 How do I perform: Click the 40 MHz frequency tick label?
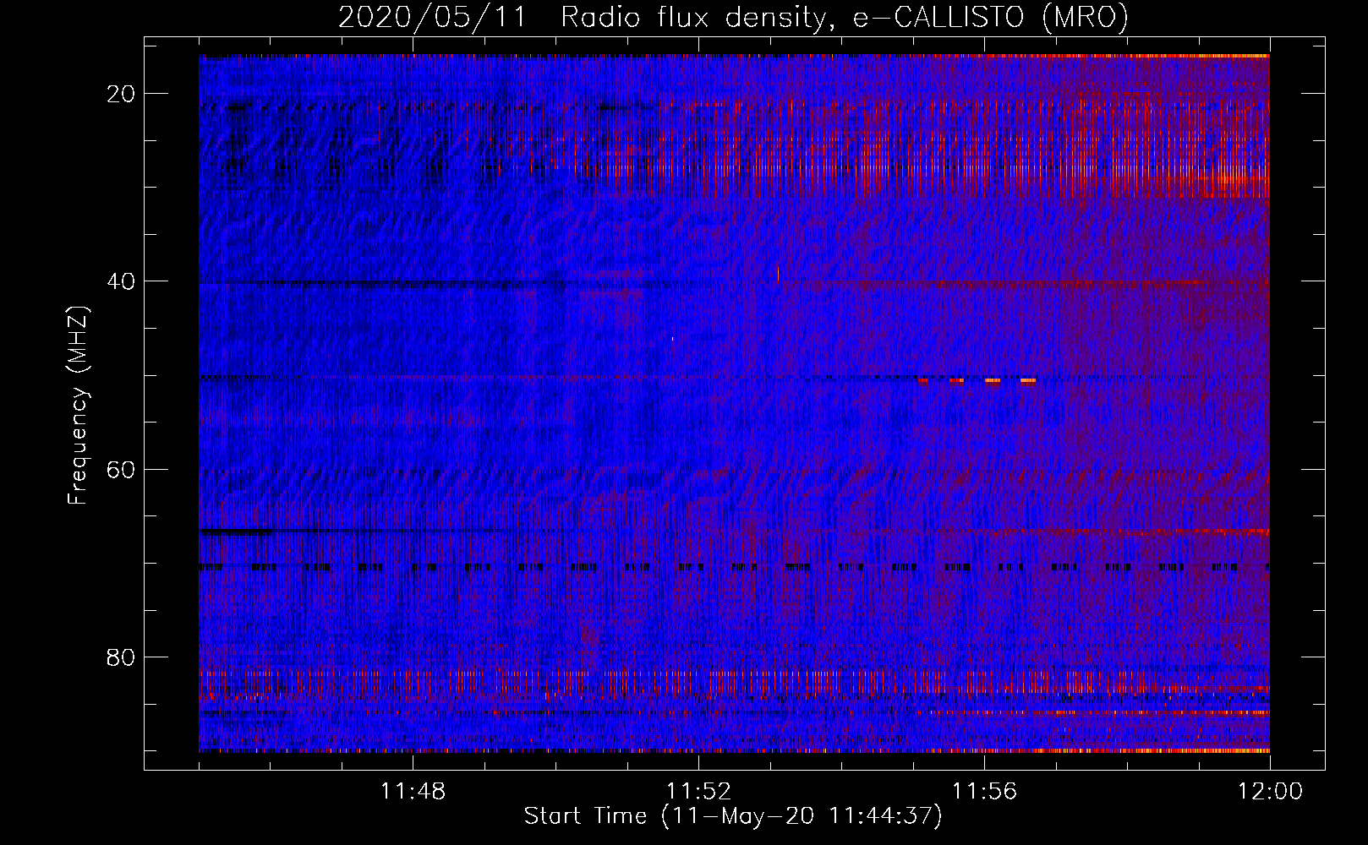pos(121,281)
